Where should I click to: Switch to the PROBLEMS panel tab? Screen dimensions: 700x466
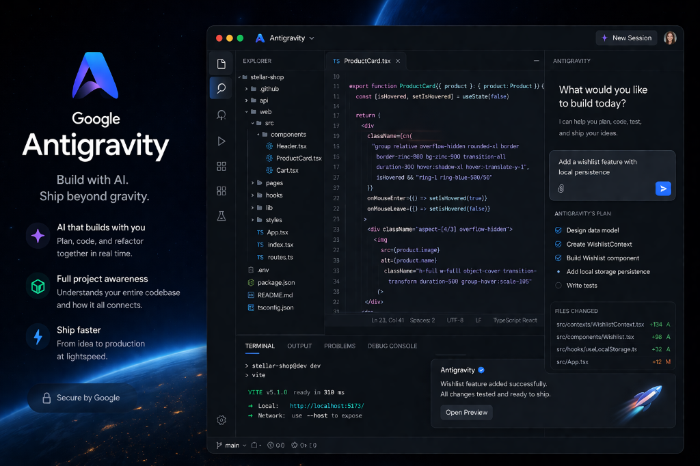340,346
